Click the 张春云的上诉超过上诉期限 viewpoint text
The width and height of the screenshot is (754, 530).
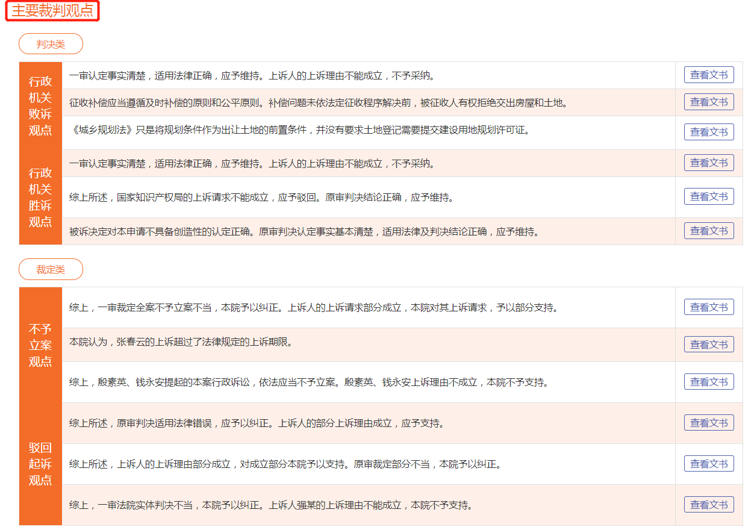point(181,342)
